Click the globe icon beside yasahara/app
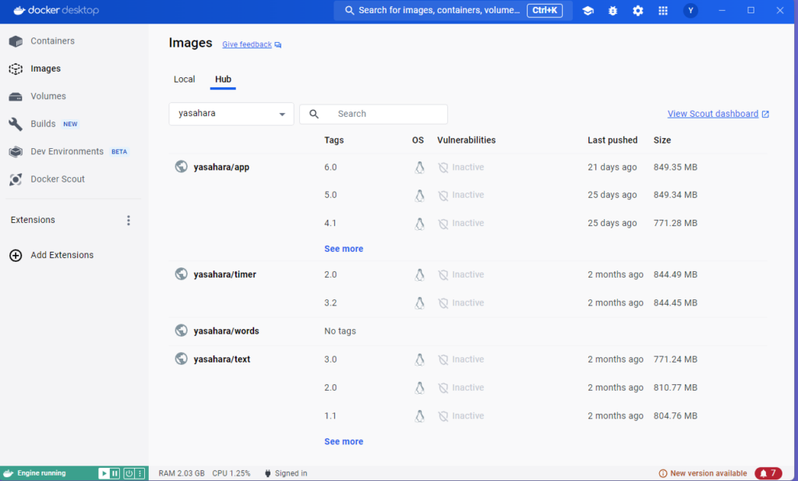This screenshot has height=481, width=798. point(182,167)
